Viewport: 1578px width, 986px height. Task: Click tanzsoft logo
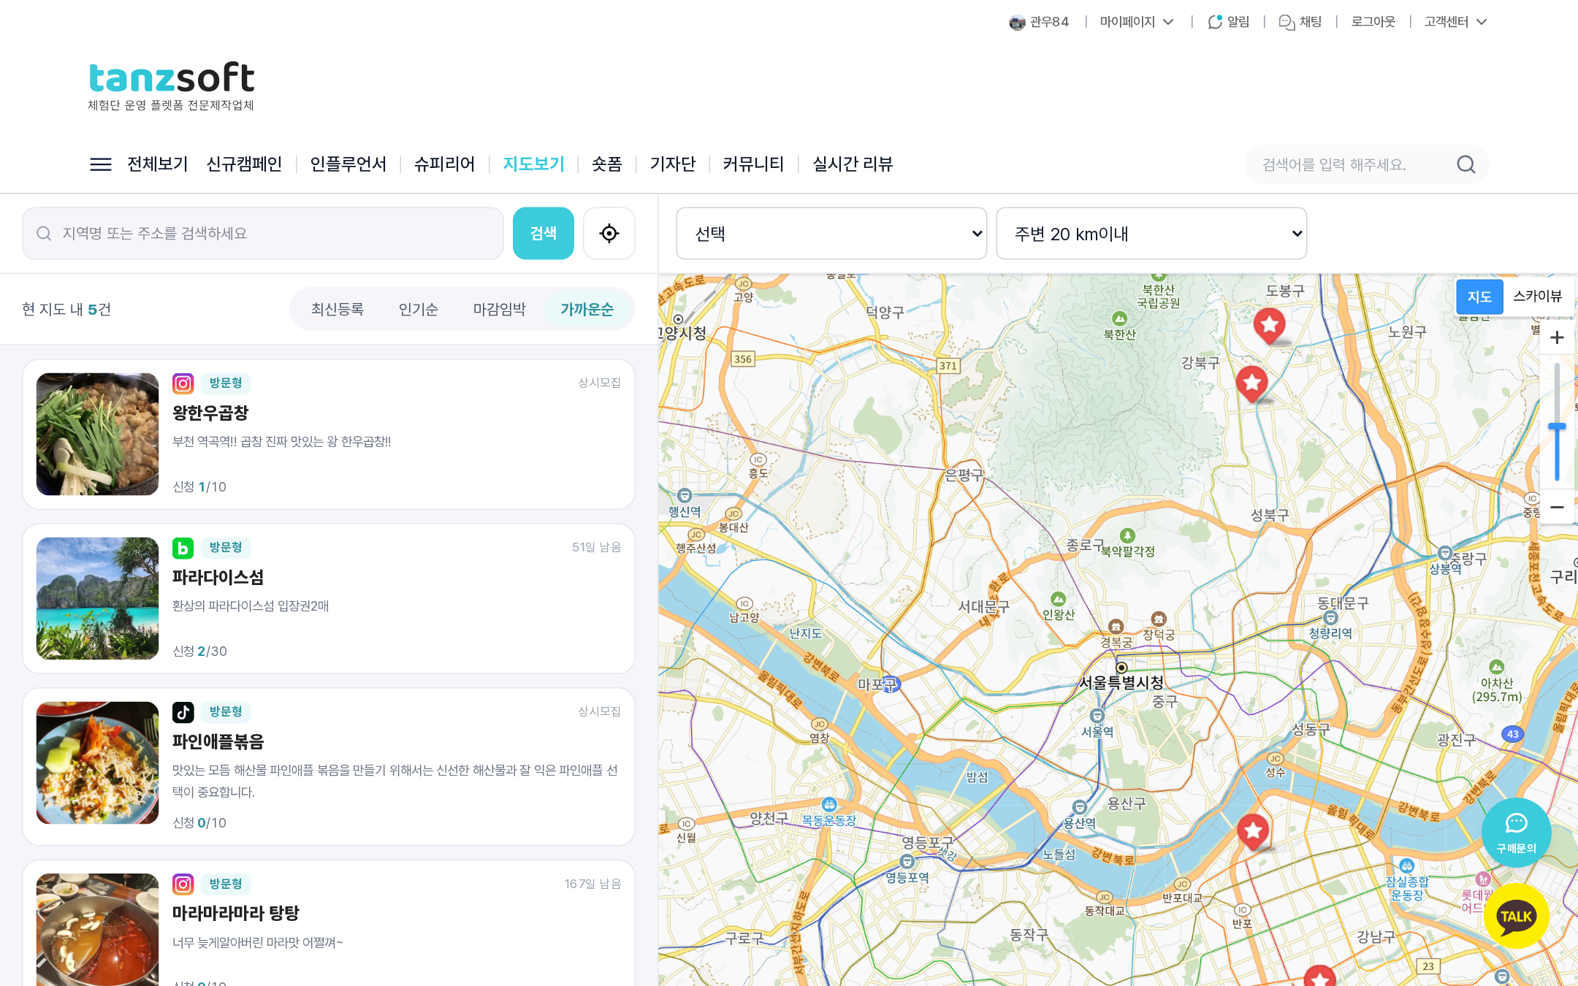[172, 85]
